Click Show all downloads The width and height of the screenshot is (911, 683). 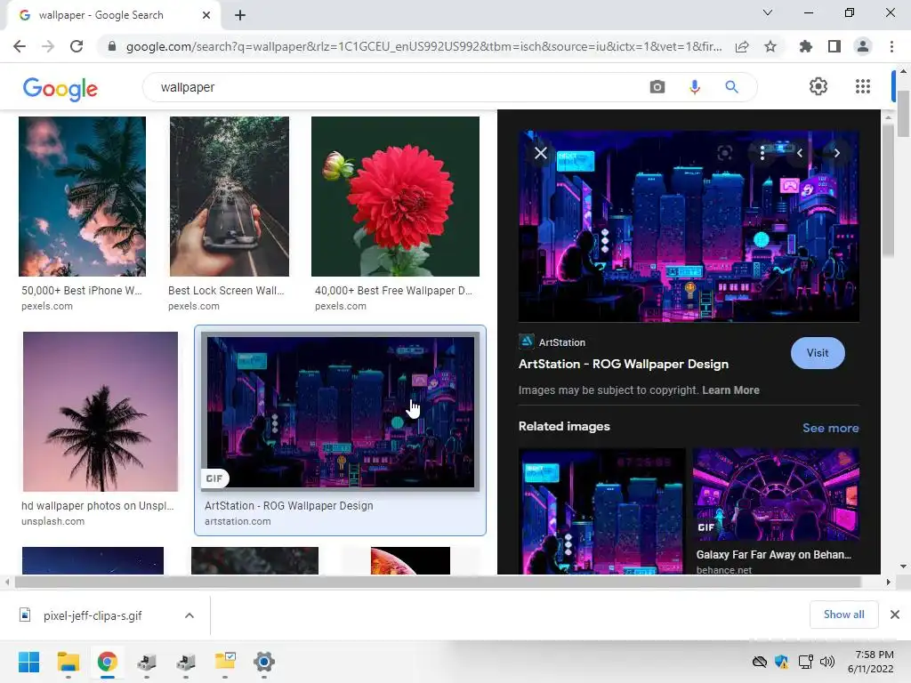843,615
